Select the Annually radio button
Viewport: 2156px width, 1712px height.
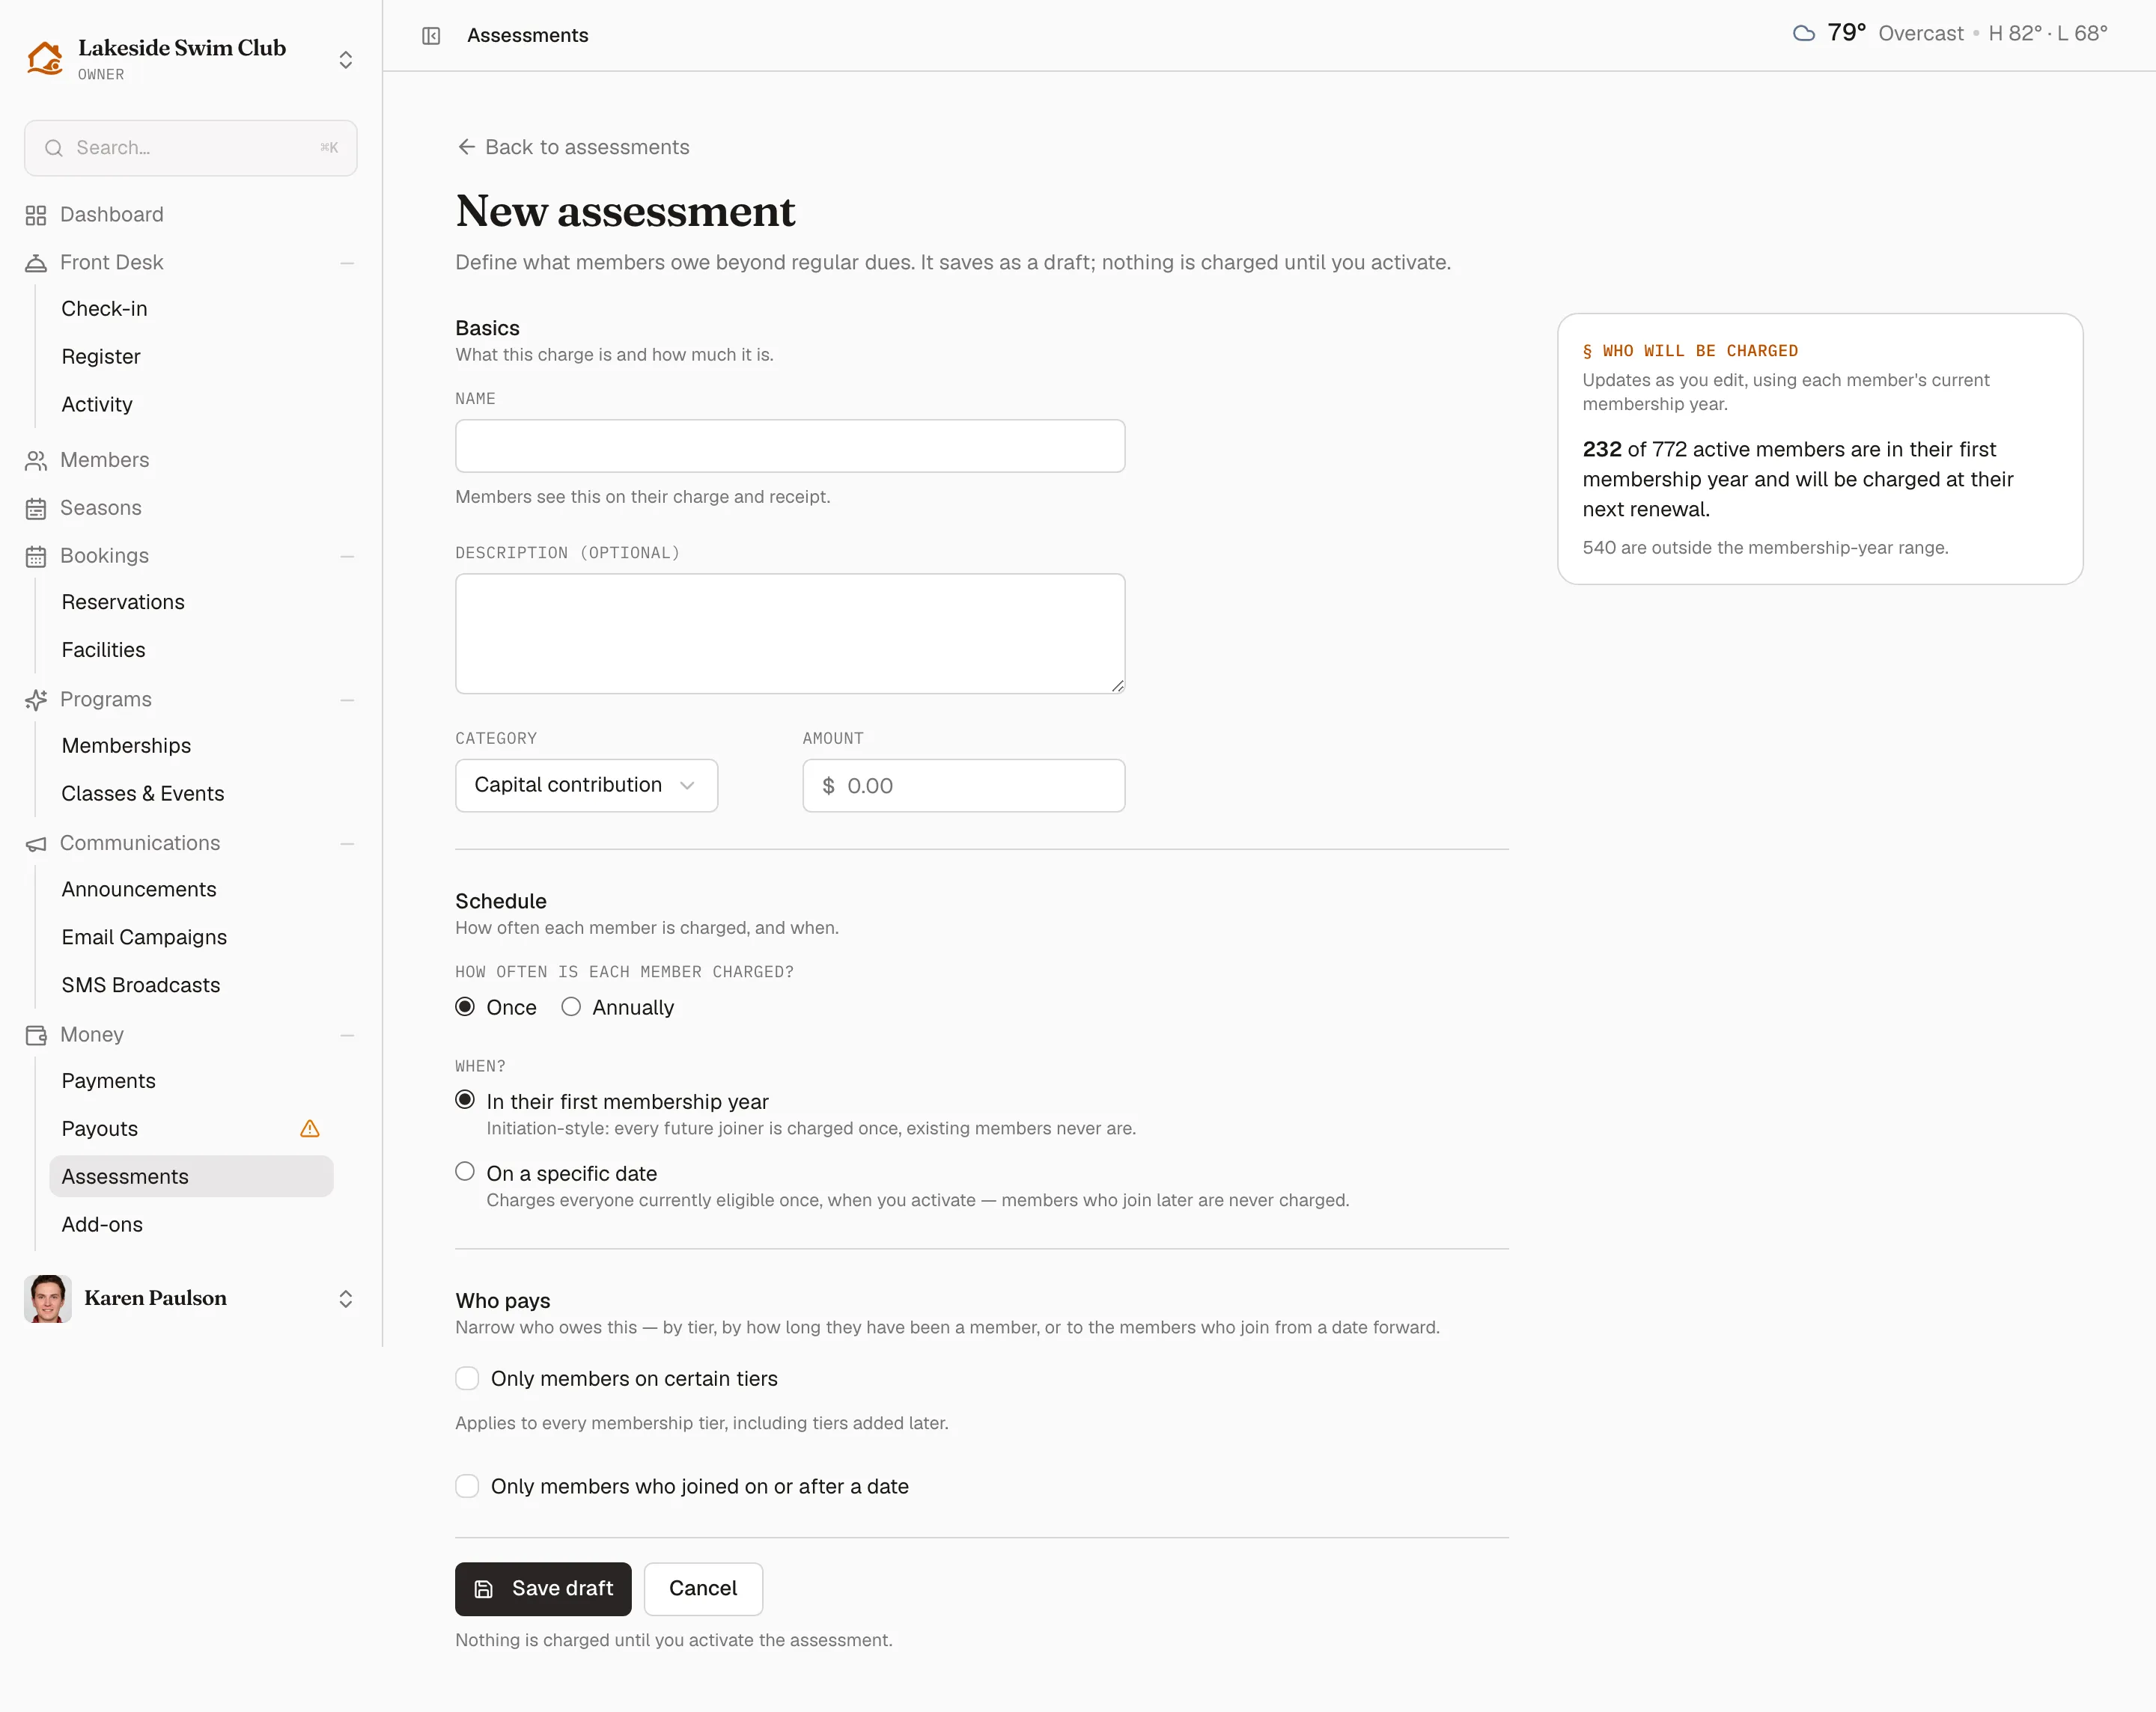pos(571,1006)
